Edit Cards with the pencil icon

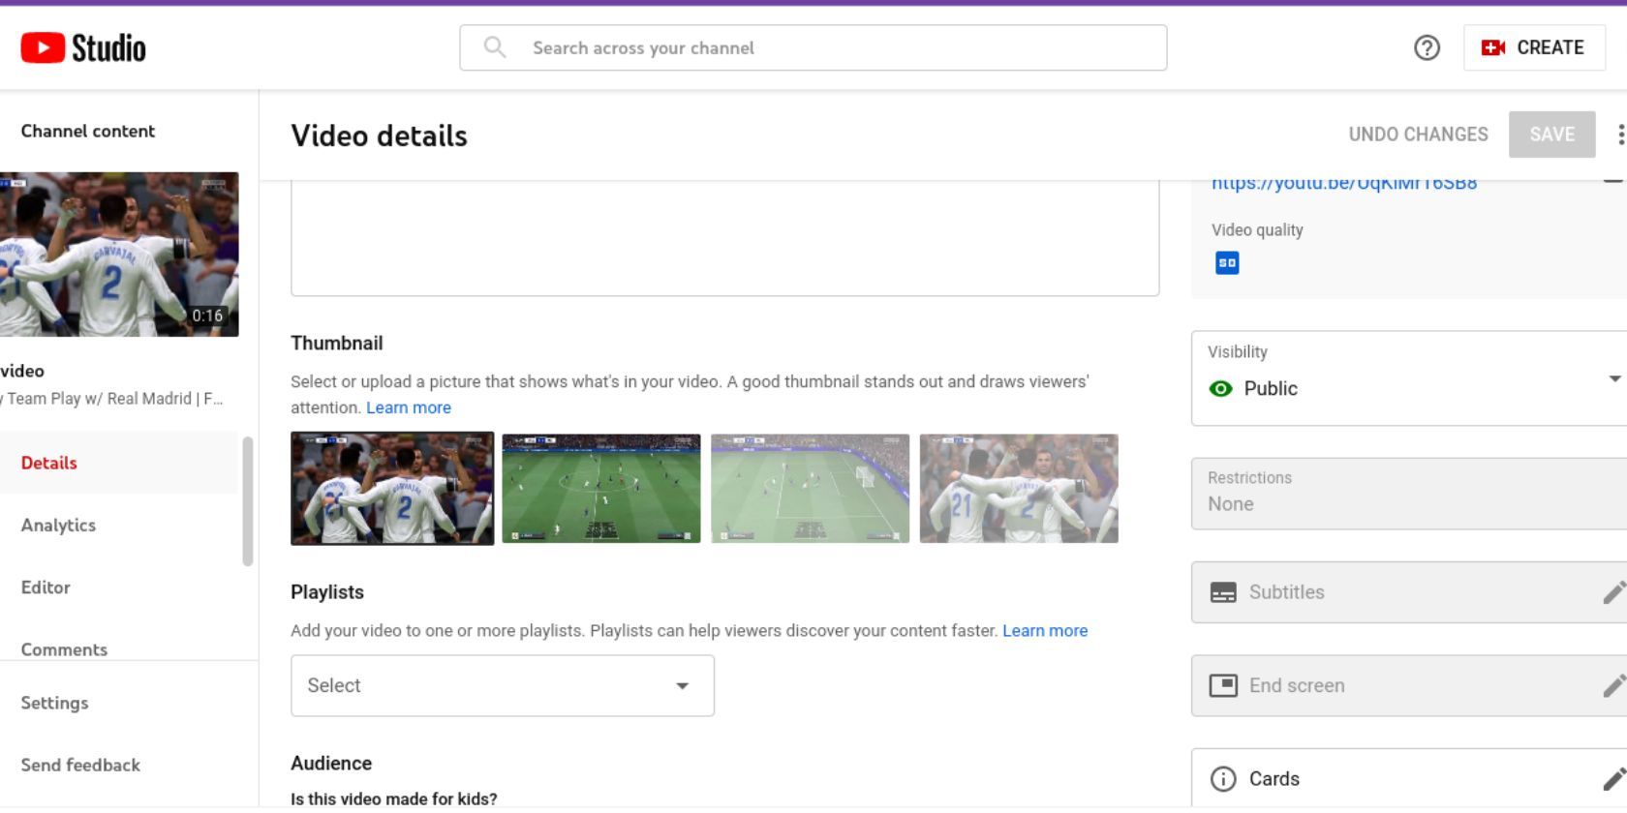click(x=1613, y=779)
